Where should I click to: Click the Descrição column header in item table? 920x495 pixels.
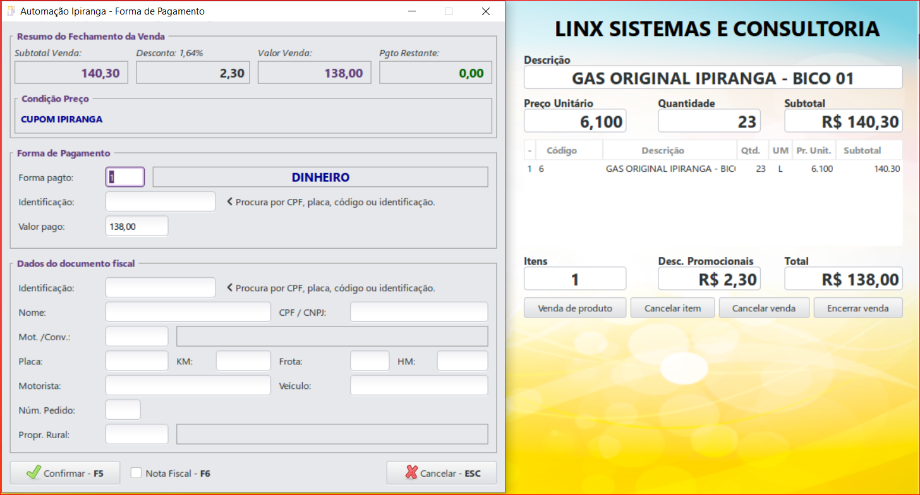tap(669, 150)
